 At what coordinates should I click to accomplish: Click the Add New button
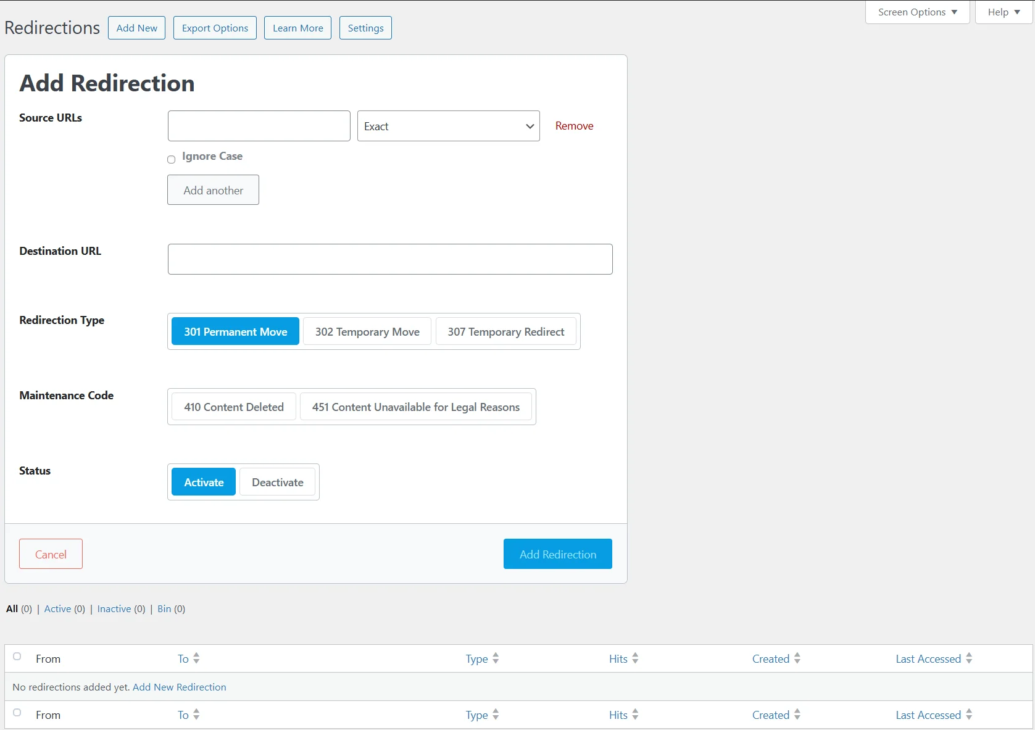136,28
